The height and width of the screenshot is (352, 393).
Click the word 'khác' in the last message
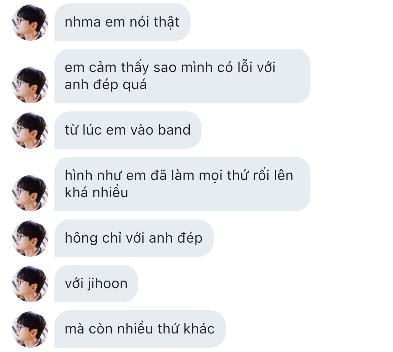tap(199, 329)
